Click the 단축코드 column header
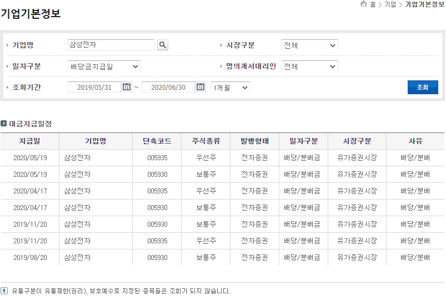446x296 pixels. tap(157, 141)
